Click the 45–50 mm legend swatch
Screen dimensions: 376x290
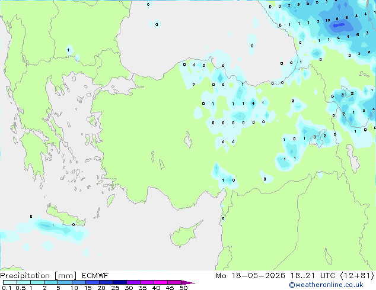[174, 282]
